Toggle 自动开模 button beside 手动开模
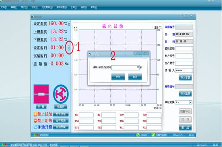The width and height of the screenshot is (222, 147). tap(61, 127)
